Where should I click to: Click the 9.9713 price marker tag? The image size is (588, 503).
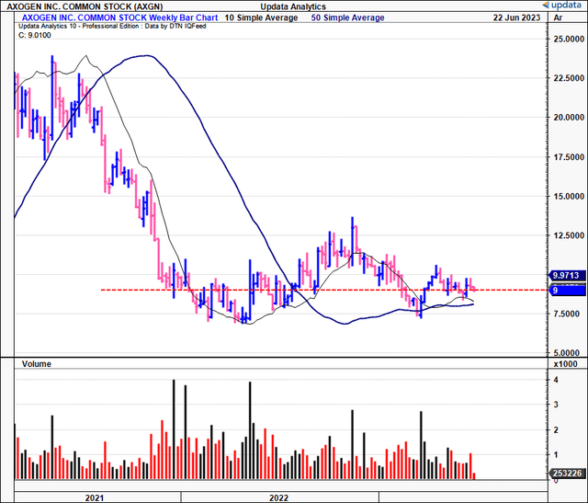[567, 276]
